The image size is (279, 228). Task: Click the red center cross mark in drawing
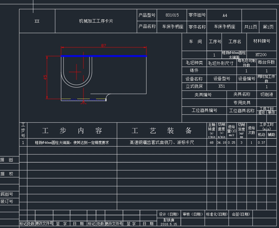(77, 72)
